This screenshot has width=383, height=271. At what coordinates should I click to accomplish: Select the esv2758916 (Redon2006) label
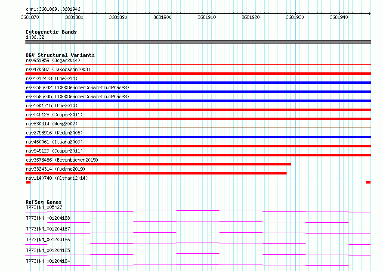pos(54,133)
